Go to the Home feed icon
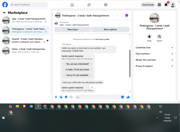 tap(72, 5)
